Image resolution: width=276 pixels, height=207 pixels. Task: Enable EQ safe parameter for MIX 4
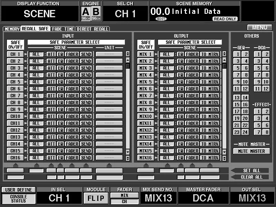pyautogui.click(x=180, y=75)
